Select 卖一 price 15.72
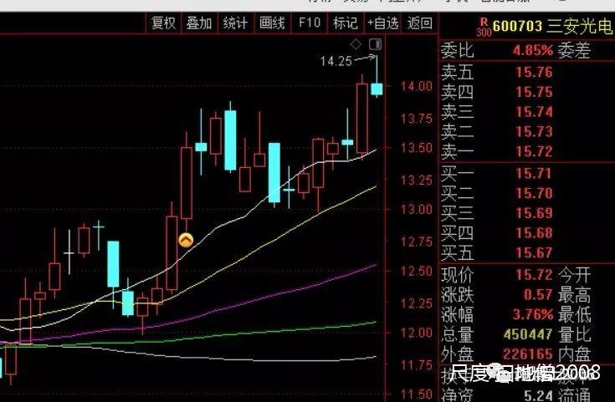Image resolution: width=615 pixels, height=402 pixels. pyautogui.click(x=534, y=151)
